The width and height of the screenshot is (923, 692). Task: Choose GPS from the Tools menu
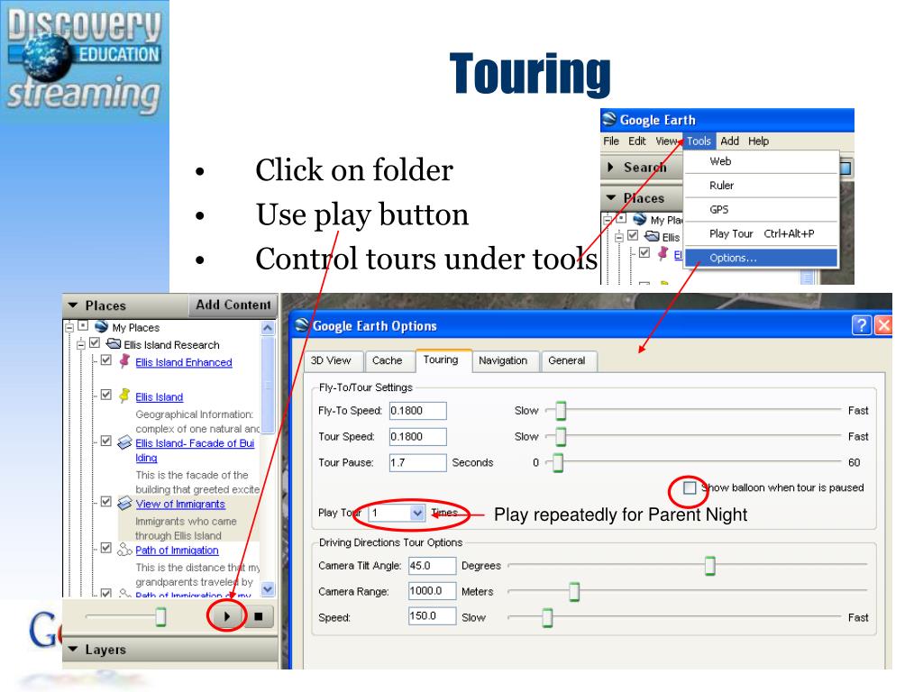coord(761,209)
